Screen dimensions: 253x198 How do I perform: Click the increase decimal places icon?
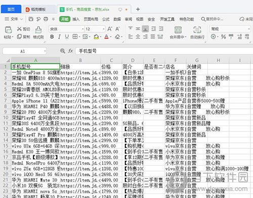pos(239,36)
